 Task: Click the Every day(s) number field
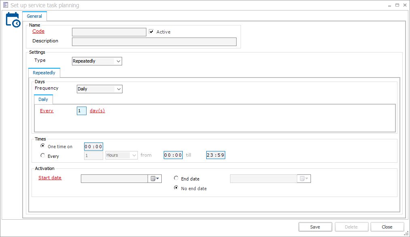81,111
